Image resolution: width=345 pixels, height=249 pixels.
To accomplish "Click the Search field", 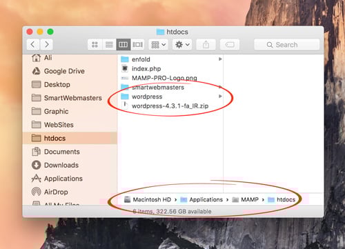I will pos(286,45).
